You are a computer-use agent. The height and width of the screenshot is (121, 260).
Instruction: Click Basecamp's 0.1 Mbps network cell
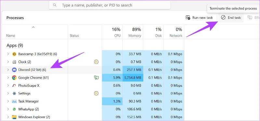[174, 54]
